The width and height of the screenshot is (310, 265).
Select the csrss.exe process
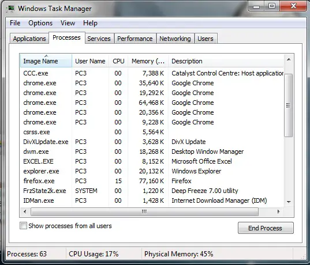(152, 132)
